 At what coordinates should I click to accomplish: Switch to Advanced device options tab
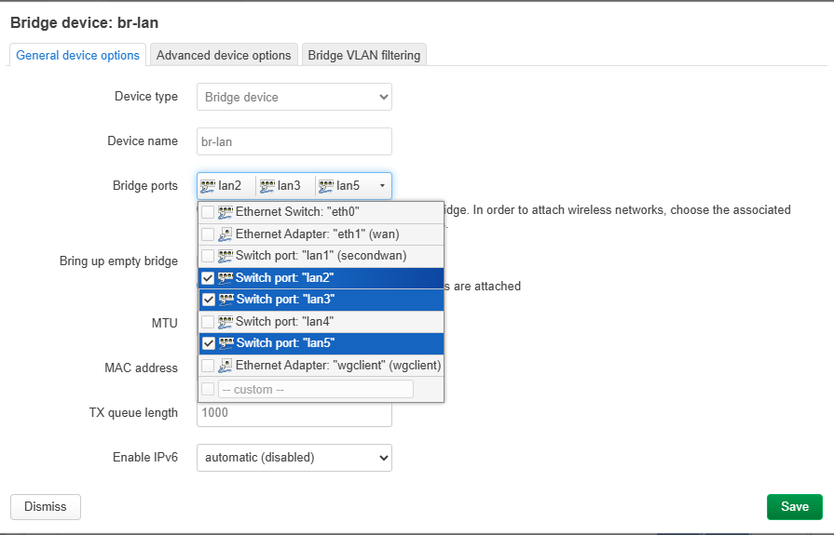pyautogui.click(x=224, y=55)
